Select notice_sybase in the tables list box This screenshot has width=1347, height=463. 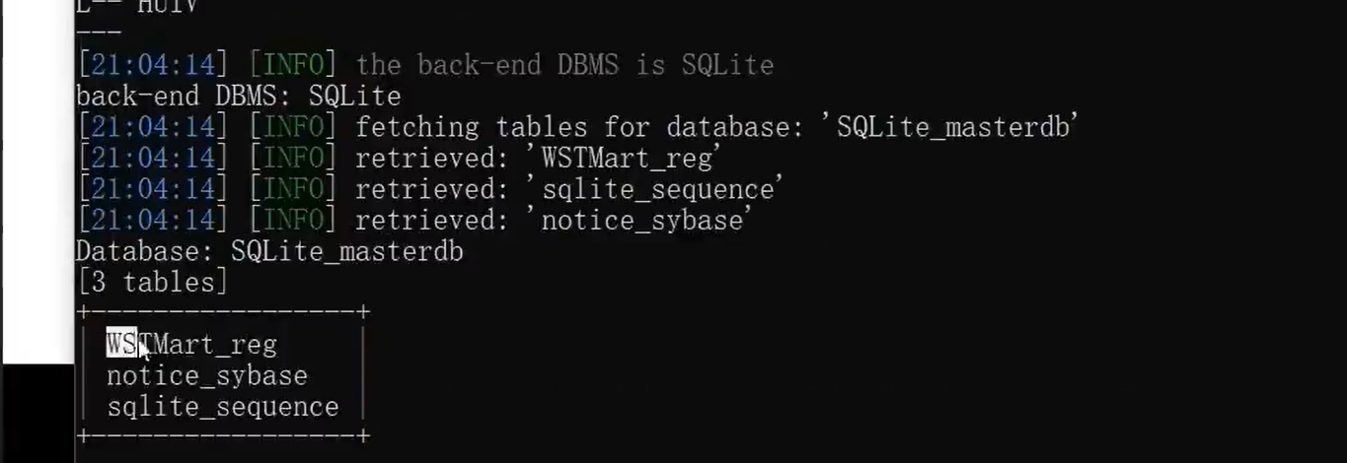(x=207, y=376)
